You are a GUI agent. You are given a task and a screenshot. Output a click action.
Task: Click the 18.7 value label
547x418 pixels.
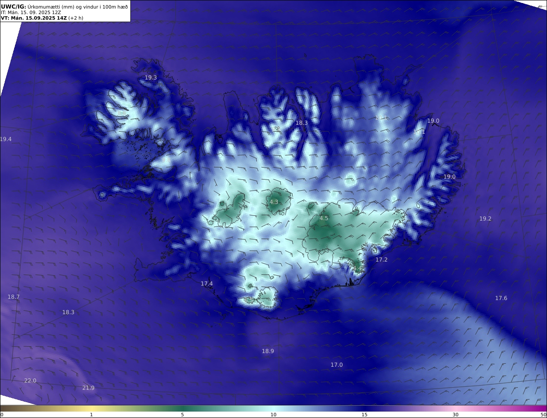pyautogui.click(x=13, y=297)
